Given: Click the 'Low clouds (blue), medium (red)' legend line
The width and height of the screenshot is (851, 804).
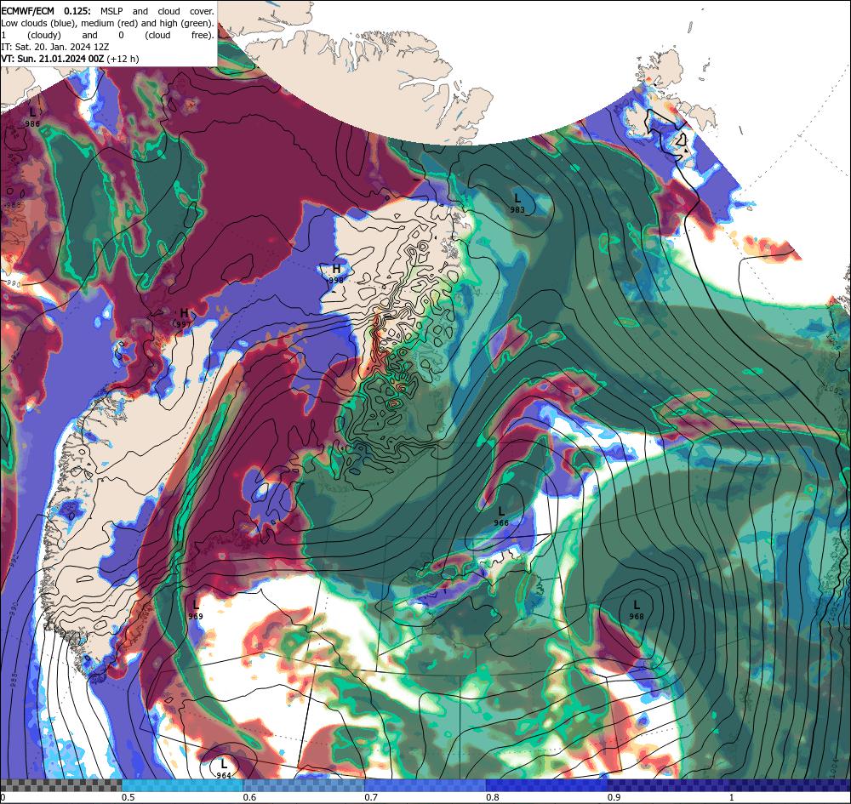Looking at the screenshot, I should pos(107,23).
